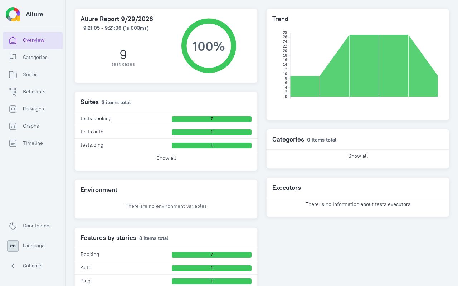This screenshot has height=286, width=458.
Task: Click the tests.booking progress bar showing 7
Action: [211, 119]
